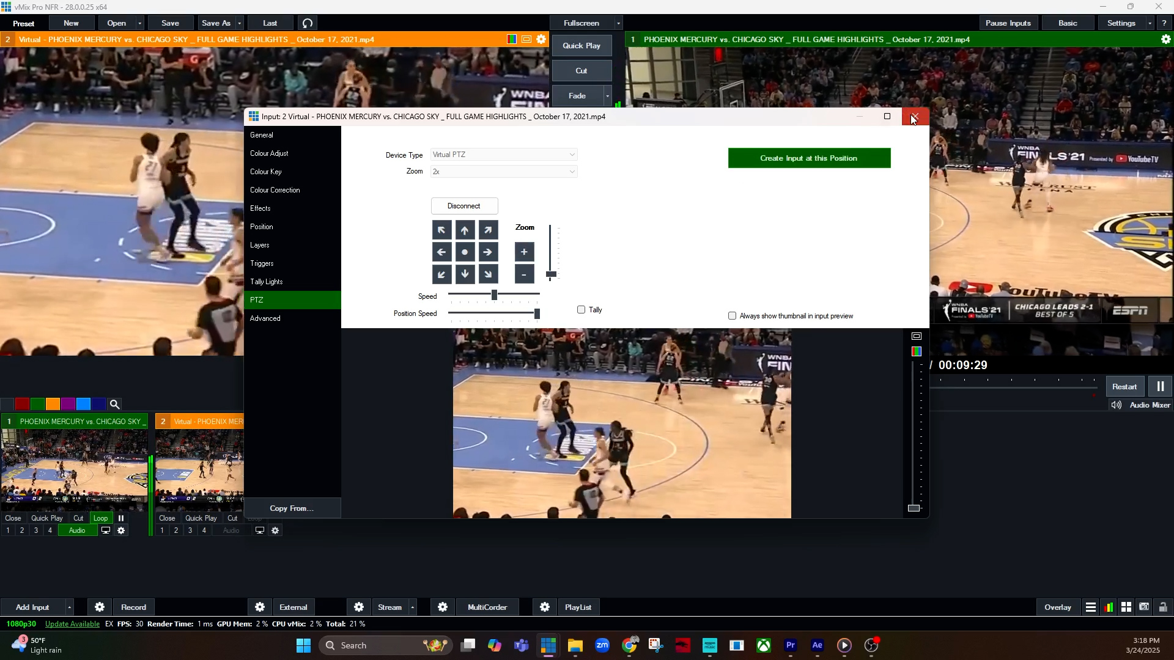Toggle Loop on the input 1 tile
This screenshot has width=1174, height=660.
(x=101, y=518)
